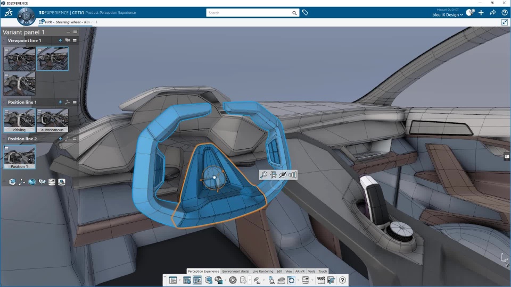Open the Tools tab
Screen dimensions: 511x287
pos(311,272)
